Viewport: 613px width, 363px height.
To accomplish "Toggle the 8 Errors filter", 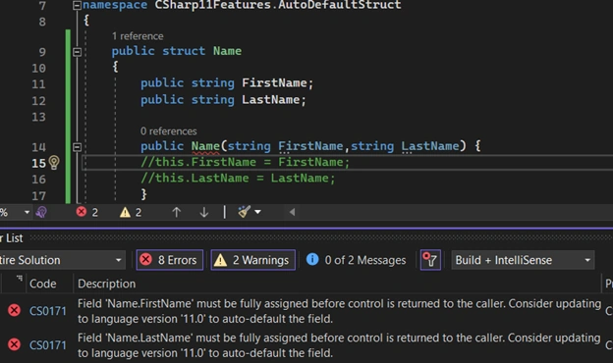I will pyautogui.click(x=170, y=260).
